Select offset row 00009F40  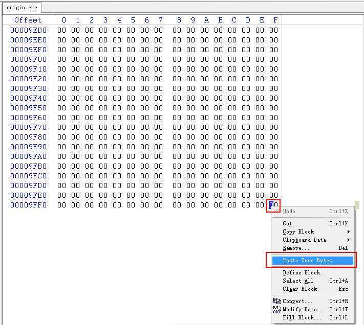28,98
